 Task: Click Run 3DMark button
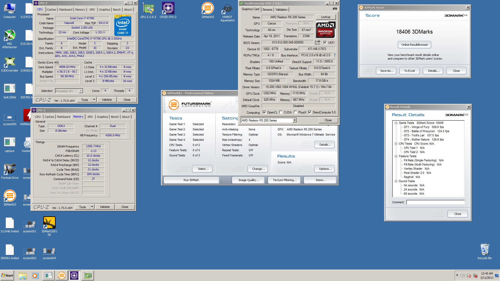191,180
